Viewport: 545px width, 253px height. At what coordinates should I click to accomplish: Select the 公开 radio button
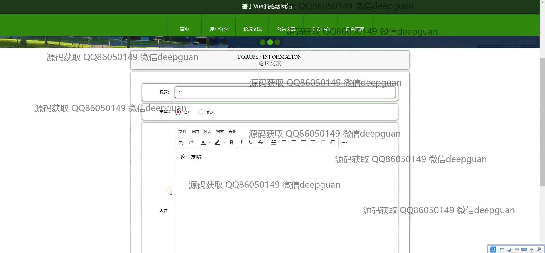[178, 112]
